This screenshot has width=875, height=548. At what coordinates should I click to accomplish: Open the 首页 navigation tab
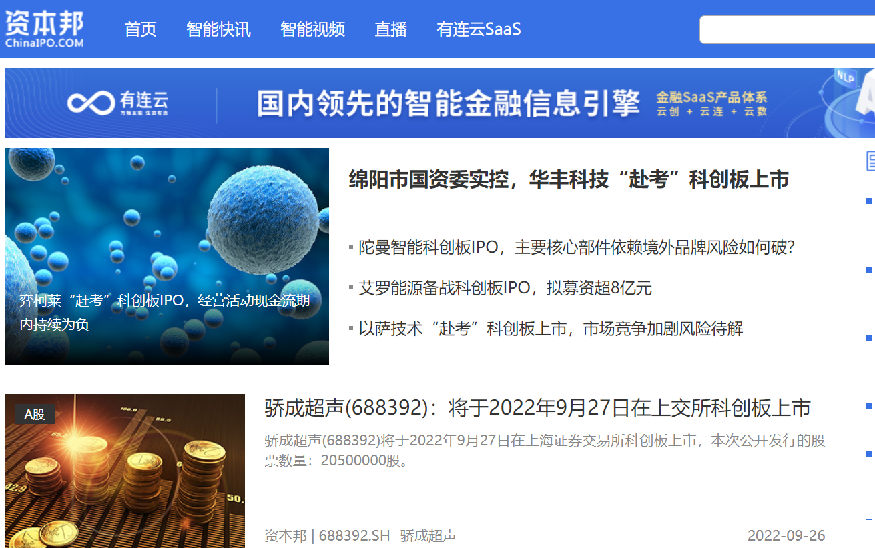coord(140,29)
